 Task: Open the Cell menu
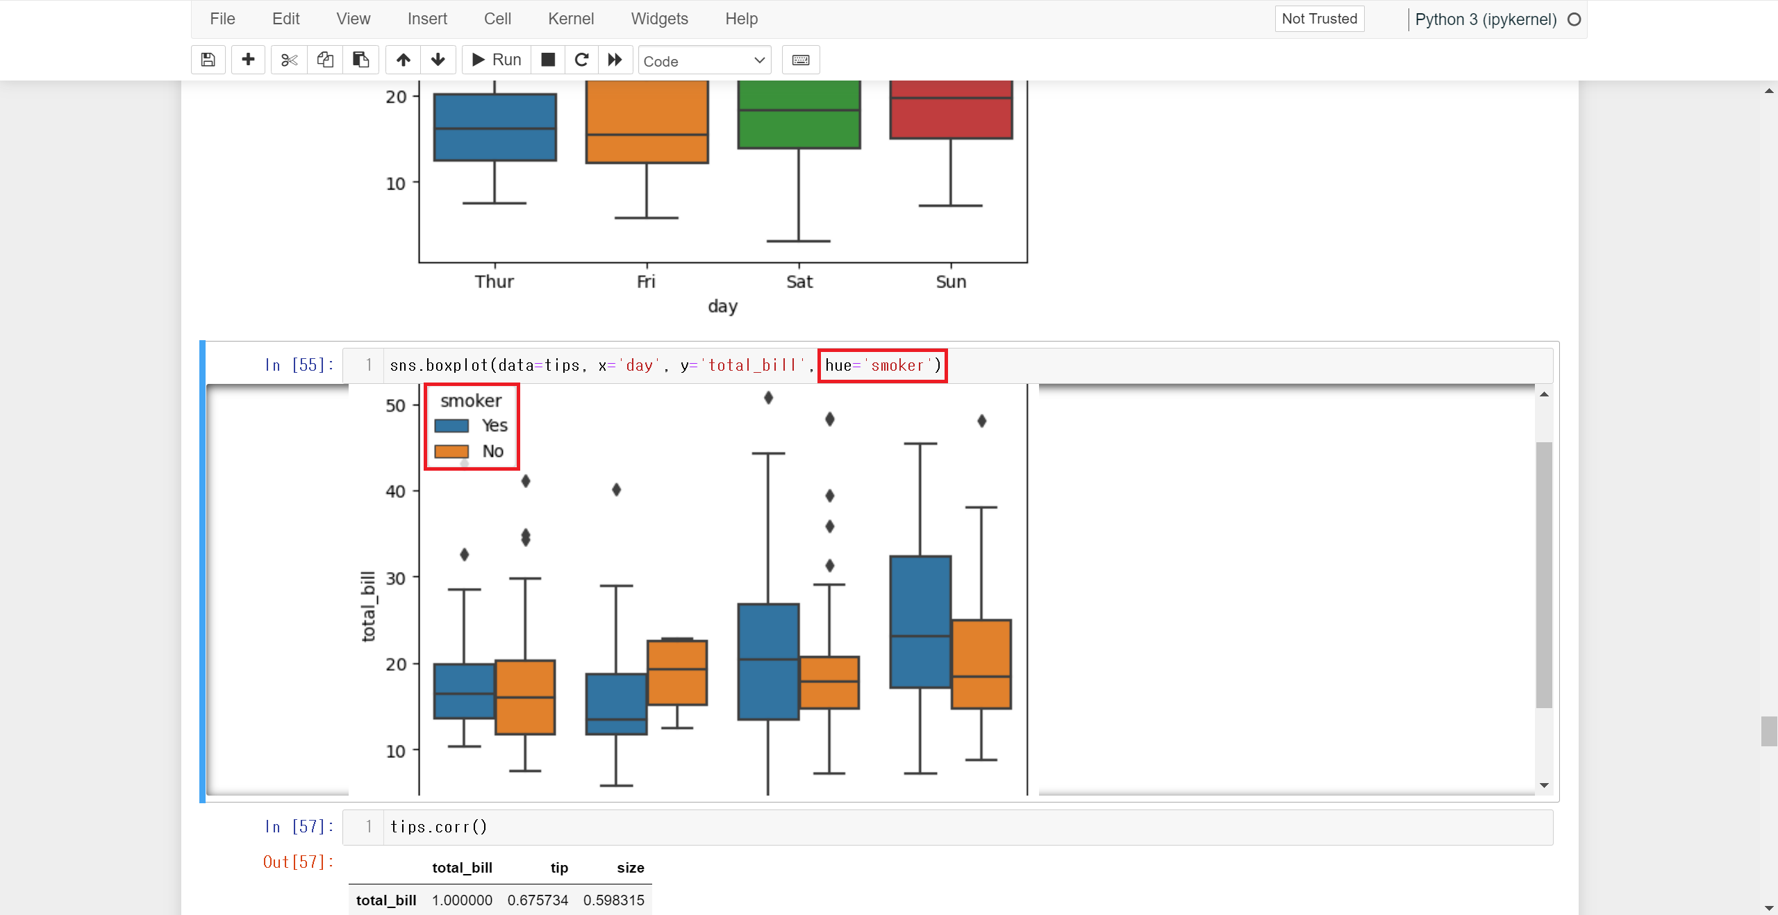point(497,19)
